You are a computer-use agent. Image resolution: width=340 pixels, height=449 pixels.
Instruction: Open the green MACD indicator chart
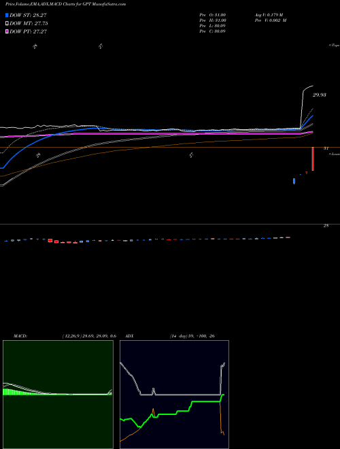pos(58,395)
